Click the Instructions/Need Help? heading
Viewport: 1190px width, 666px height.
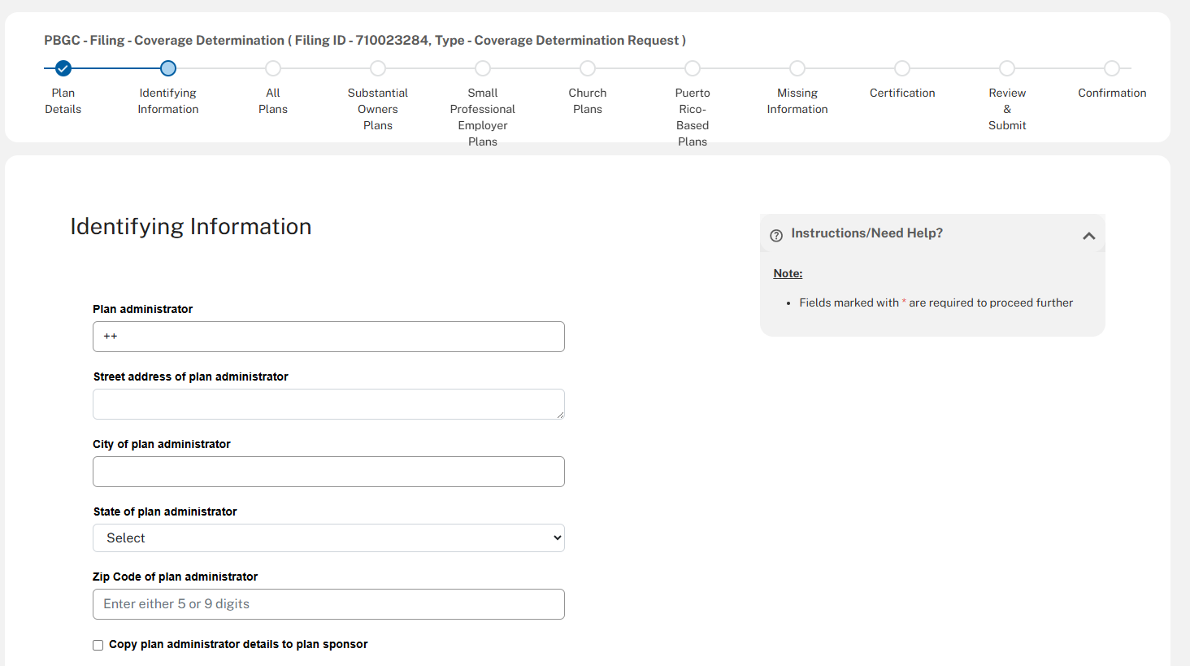(x=866, y=233)
